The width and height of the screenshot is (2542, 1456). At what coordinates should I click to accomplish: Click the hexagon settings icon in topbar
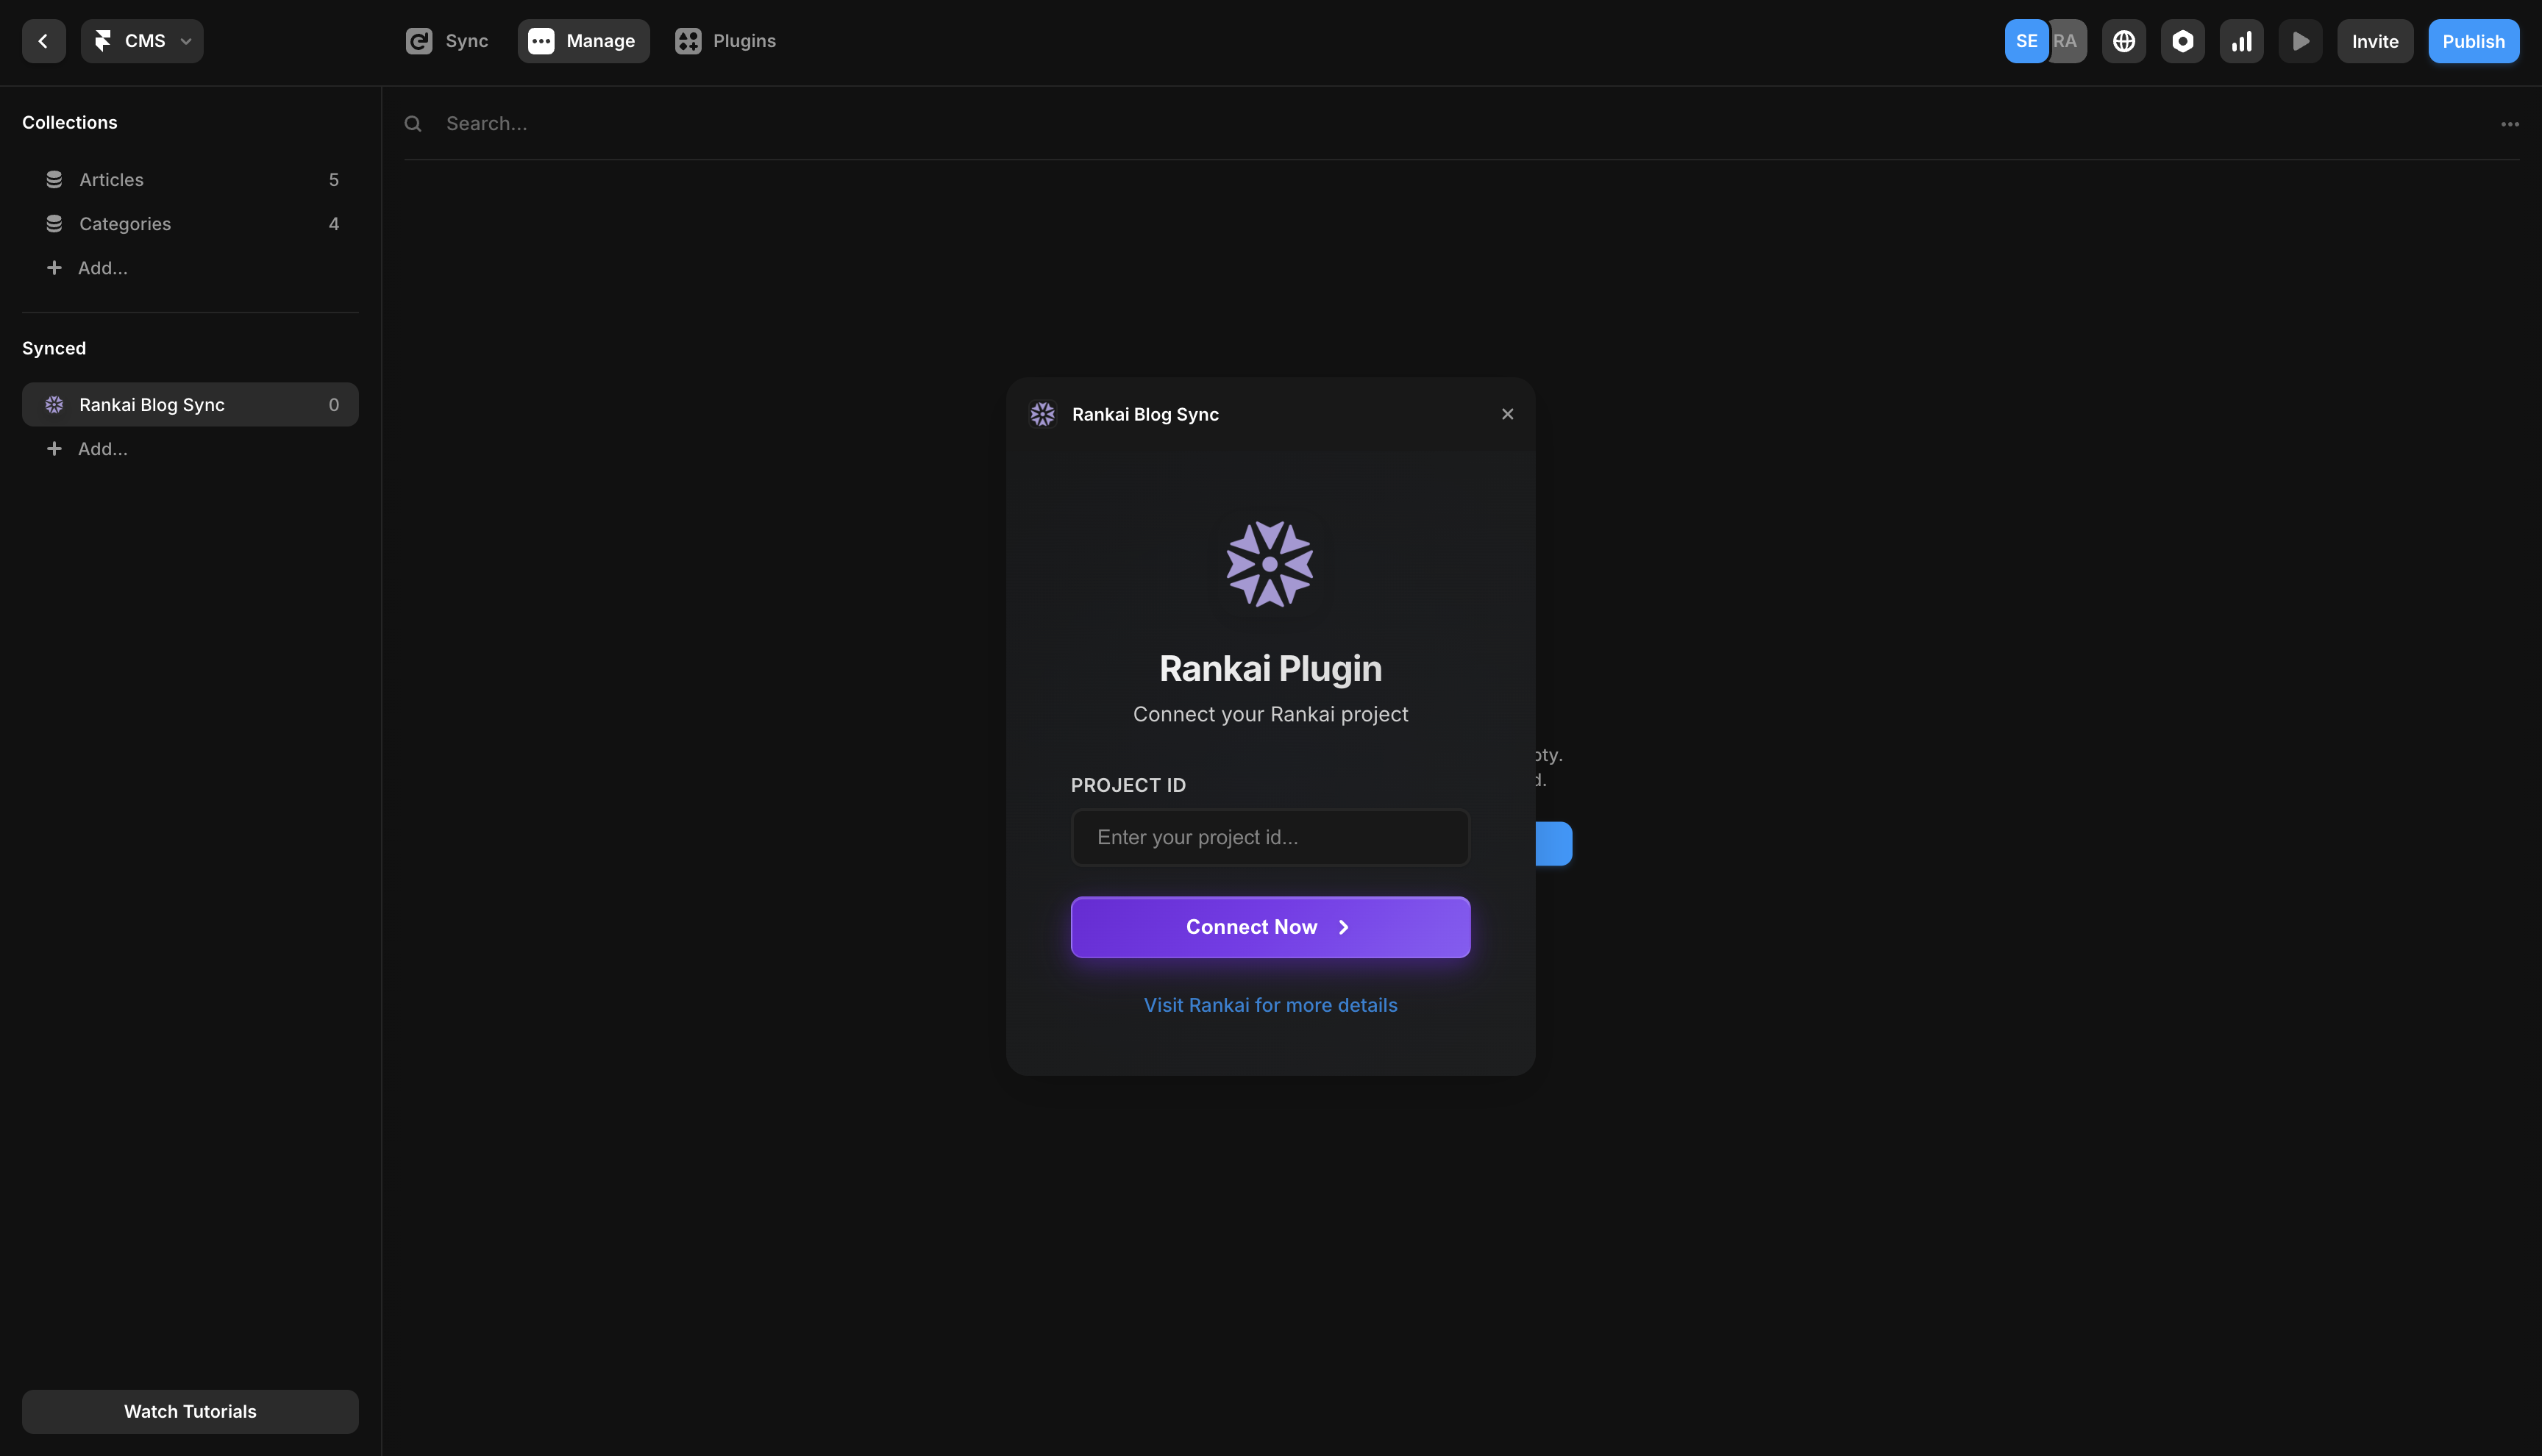point(2183,41)
